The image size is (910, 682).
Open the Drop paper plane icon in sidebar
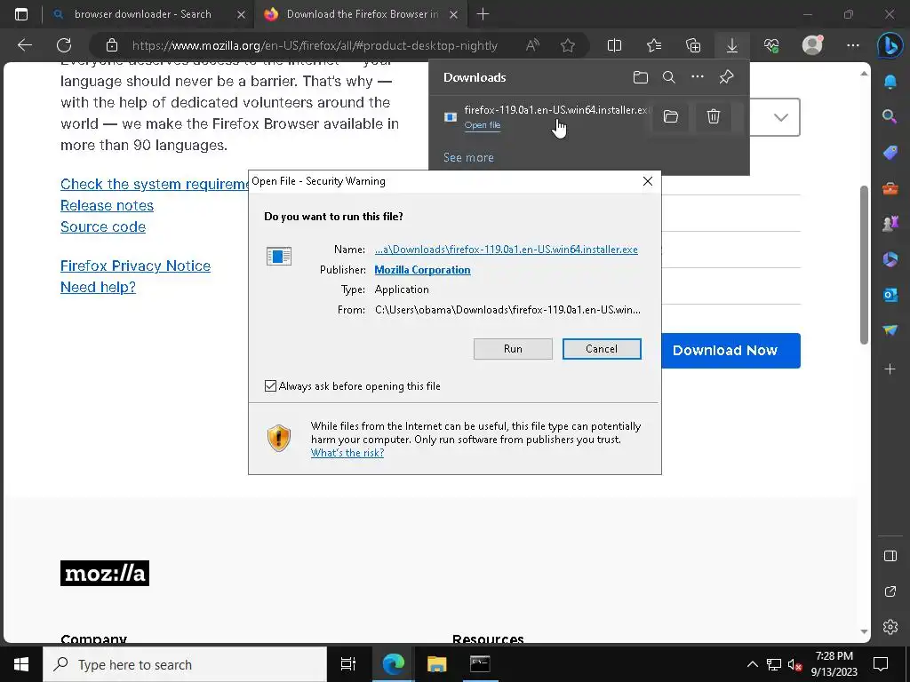pos(890,330)
